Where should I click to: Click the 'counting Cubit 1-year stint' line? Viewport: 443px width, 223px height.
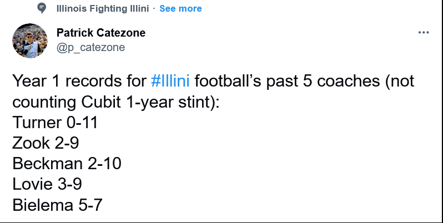[115, 103]
